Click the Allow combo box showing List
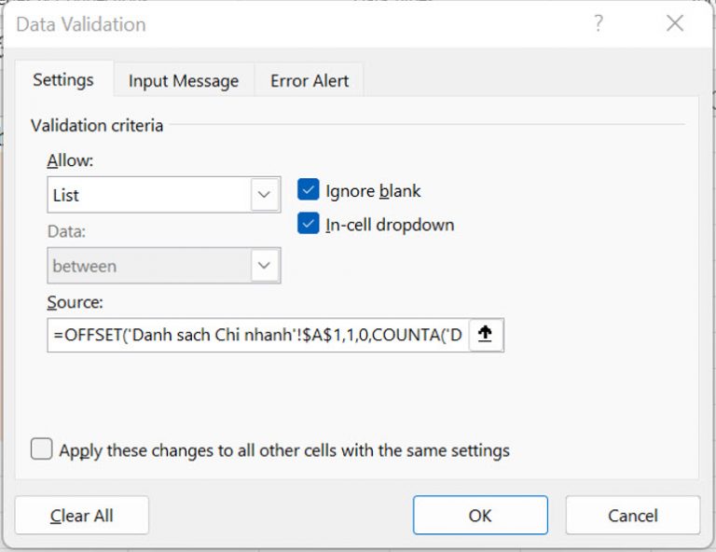Viewport: 716px width, 552px height. [147, 195]
